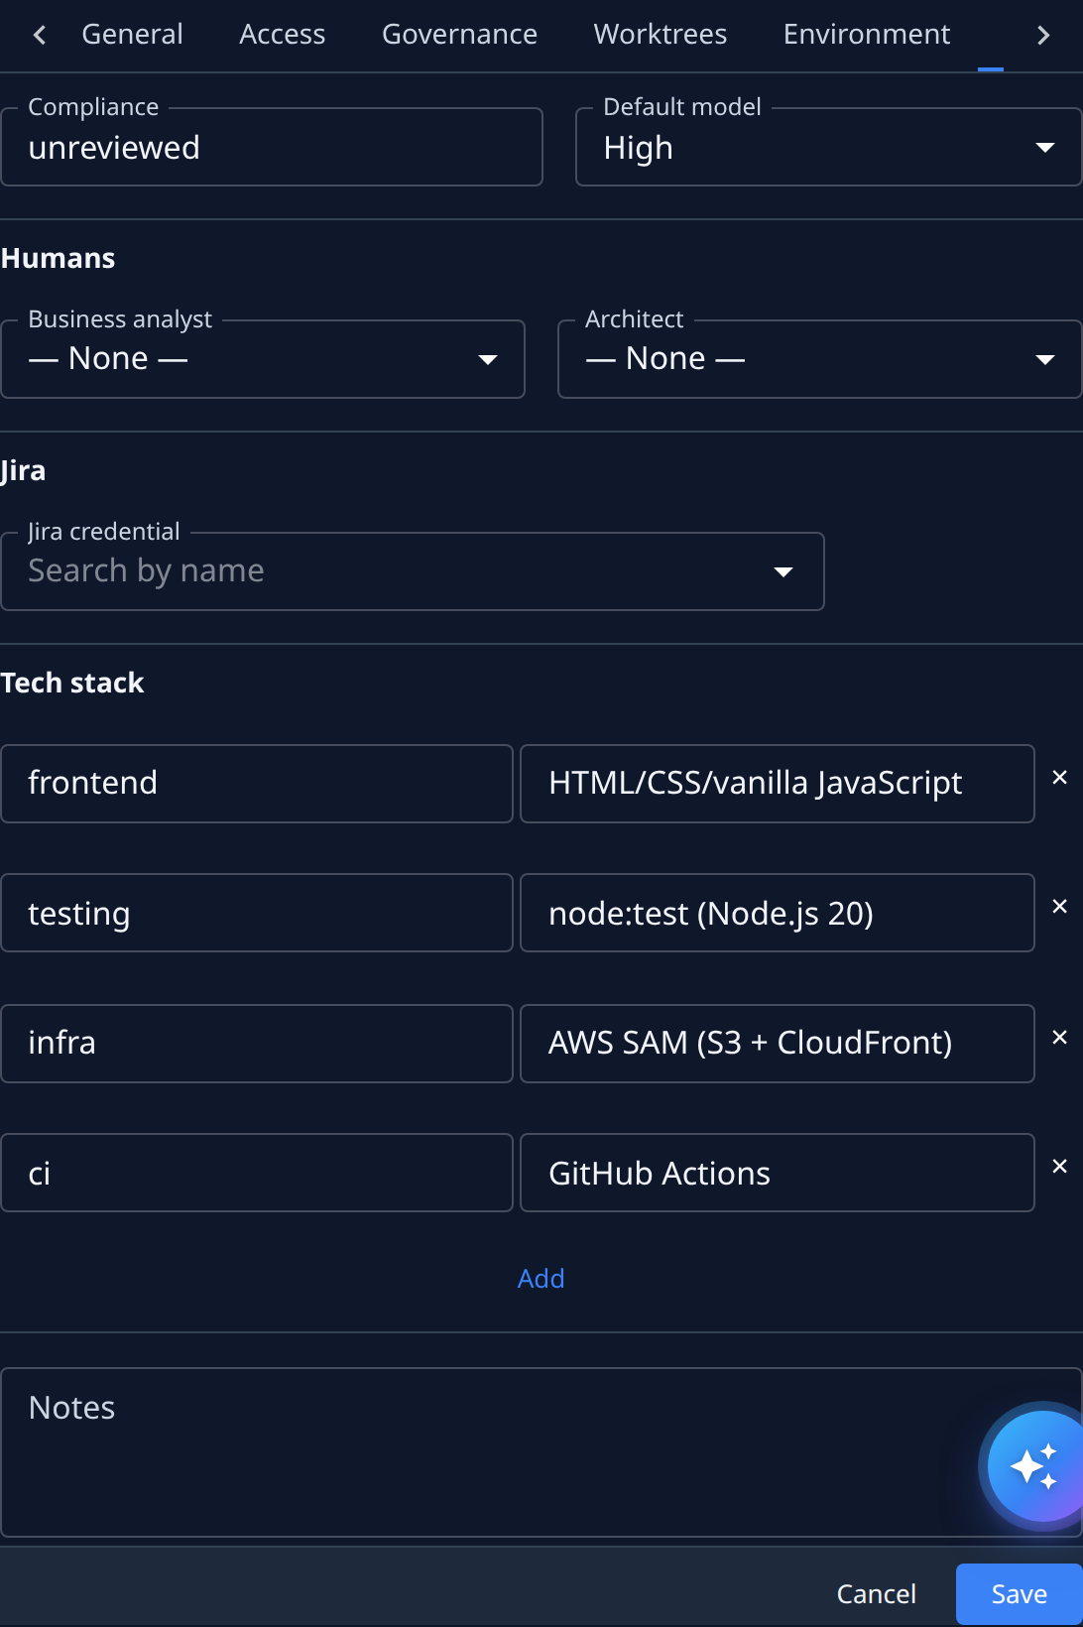Expand the Business analyst dropdown
Image resolution: width=1083 pixels, height=1627 pixels.
coord(263,359)
